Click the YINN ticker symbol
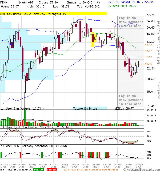This screenshot has height=171, width=160. [x=4, y=2]
